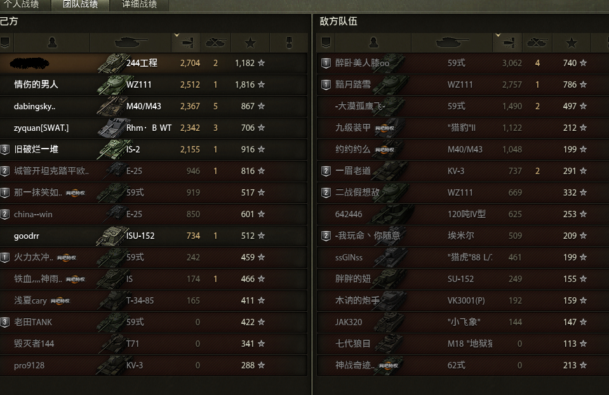
Task: Switch to the 详细战绩 tab
Action: [140, 4]
